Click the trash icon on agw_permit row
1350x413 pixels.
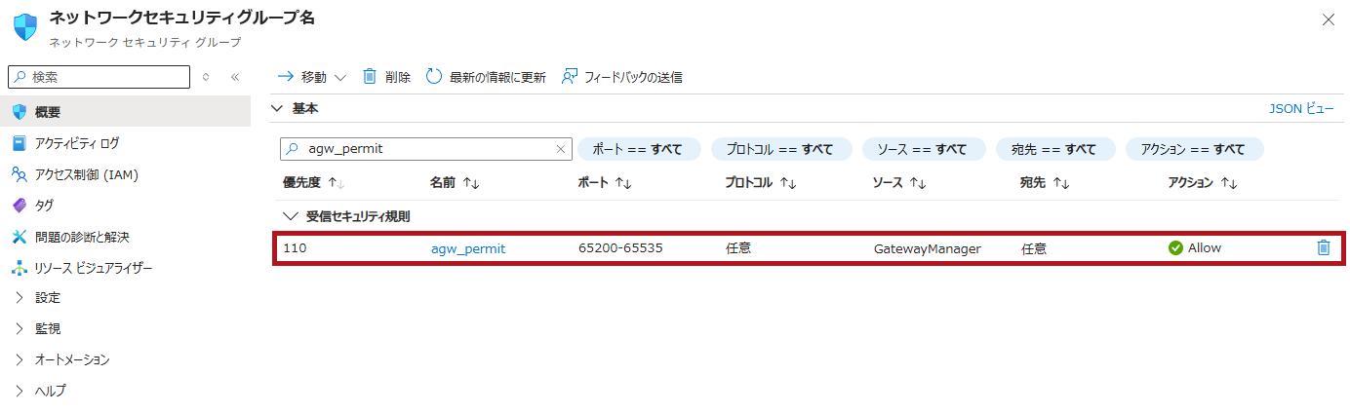[1323, 247]
